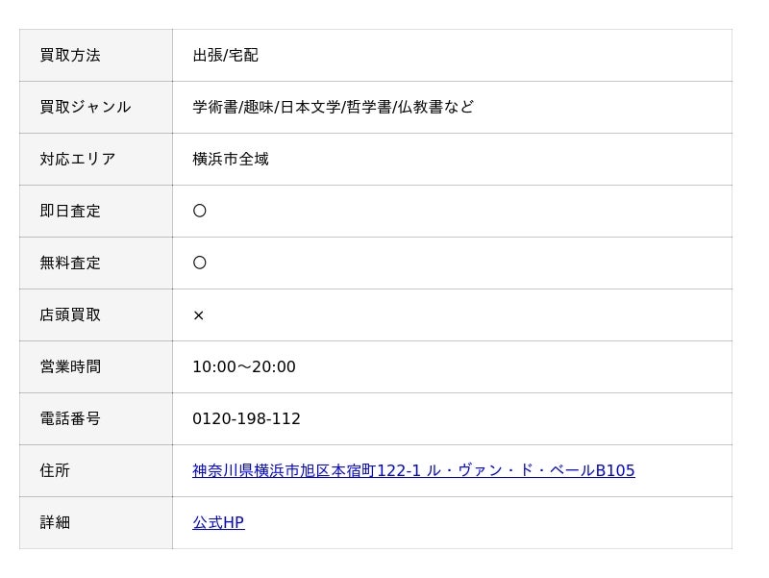This screenshot has width=769, height=578.
Task: Open the 公式HP link
Action: click(x=218, y=522)
